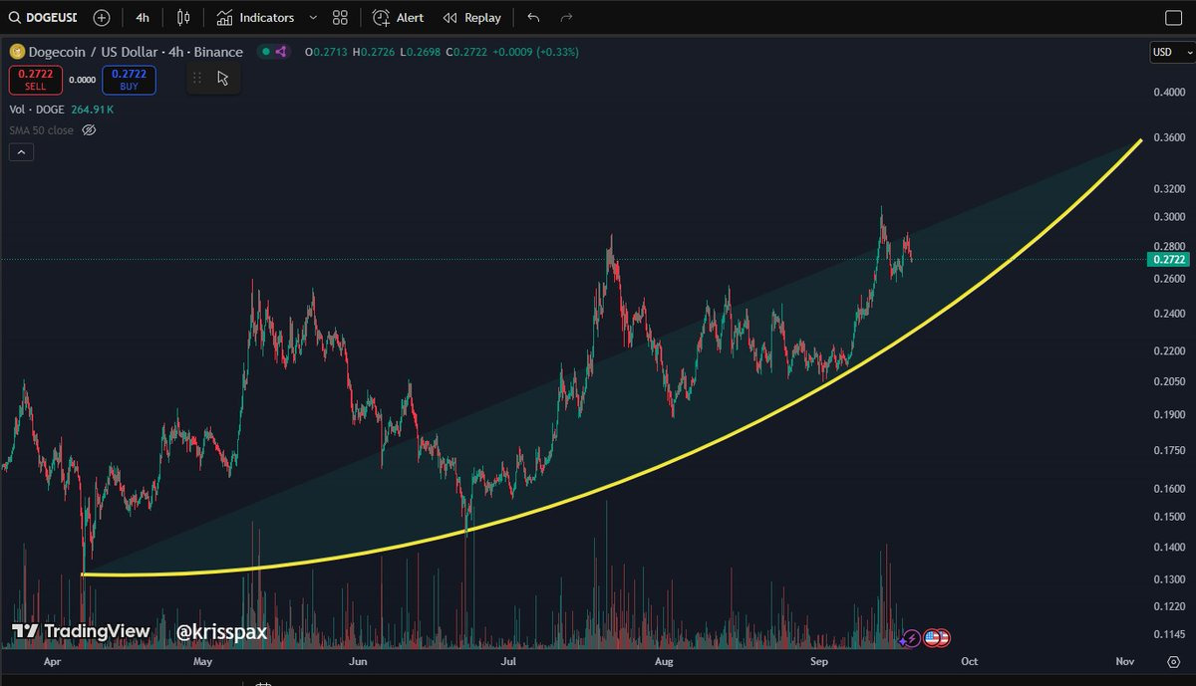Click the Sep time axis label
The width and height of the screenshot is (1196, 686).
(819, 661)
